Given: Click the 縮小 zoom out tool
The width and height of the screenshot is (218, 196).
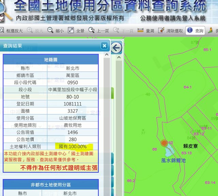Looking at the screenshot, I should (x=56, y=31).
